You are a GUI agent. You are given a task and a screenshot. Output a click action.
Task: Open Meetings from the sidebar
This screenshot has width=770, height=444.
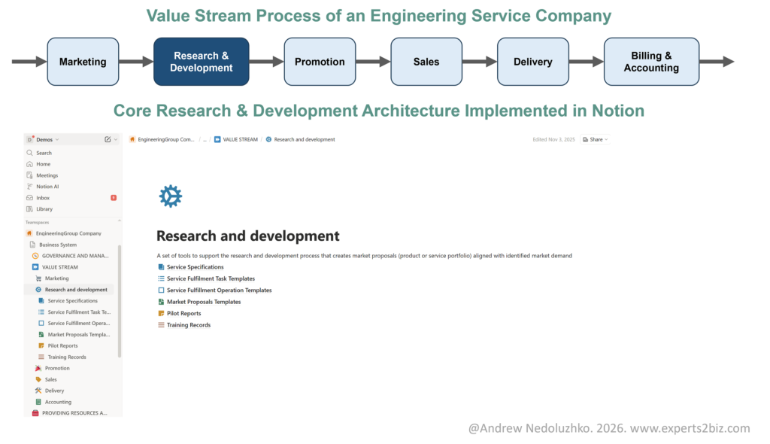(47, 175)
